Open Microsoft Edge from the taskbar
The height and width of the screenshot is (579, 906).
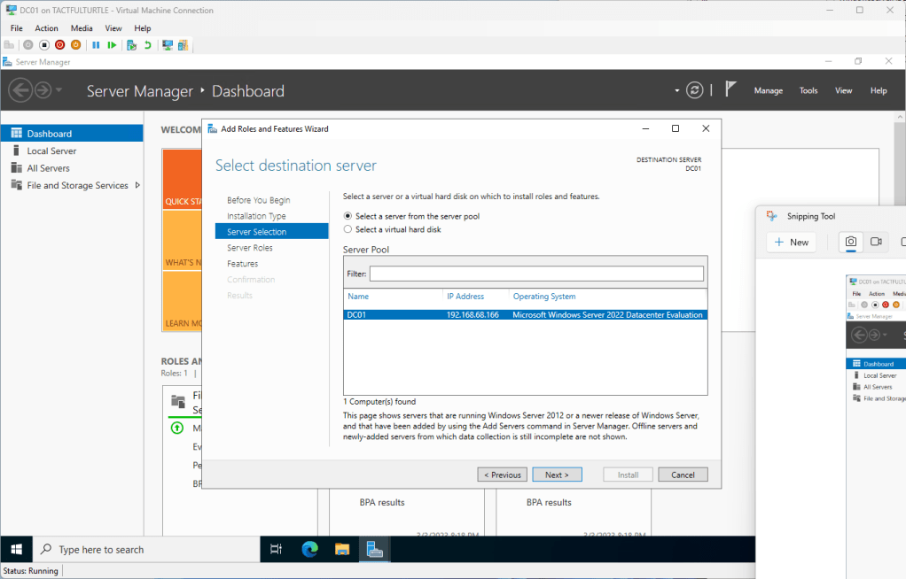tap(309, 549)
